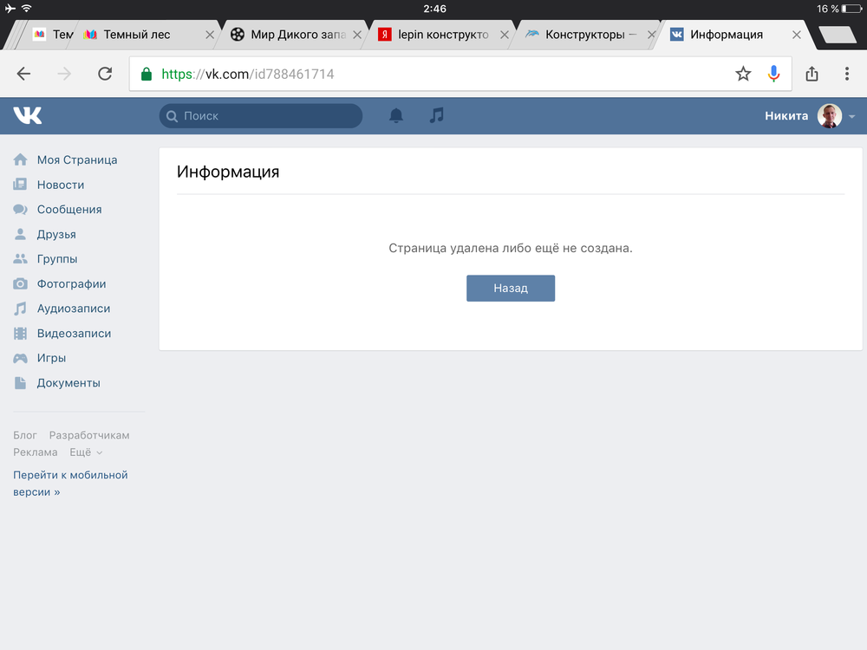Click the Аудиозаписи note icon
867x650 pixels.
[21, 309]
